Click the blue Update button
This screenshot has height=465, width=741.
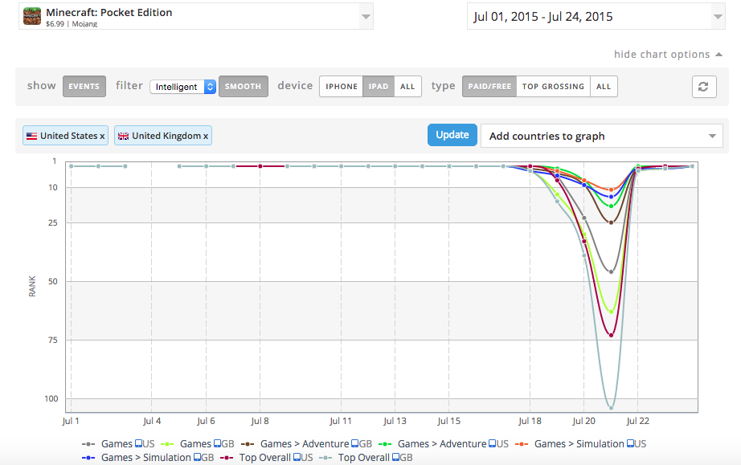tap(452, 135)
